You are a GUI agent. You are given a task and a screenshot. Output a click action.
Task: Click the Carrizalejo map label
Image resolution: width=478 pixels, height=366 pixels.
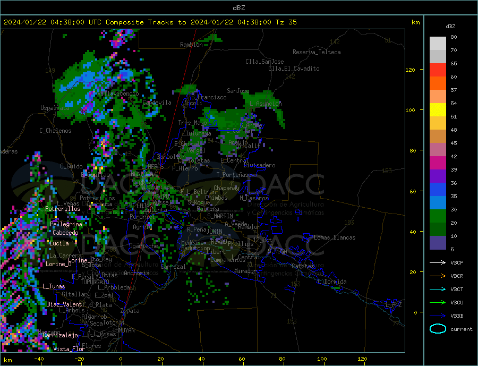tap(60, 336)
